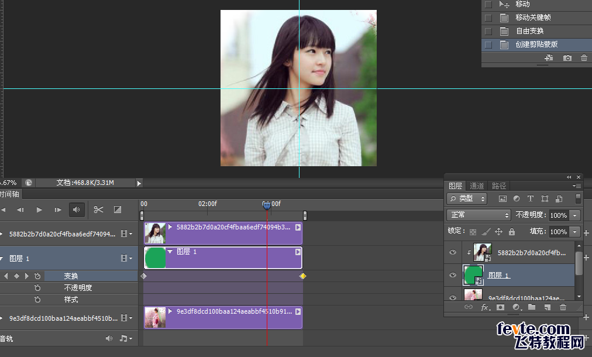Select 创建剪贴蒙版 history state
Viewport: 592px width, 357px height.
536,44
